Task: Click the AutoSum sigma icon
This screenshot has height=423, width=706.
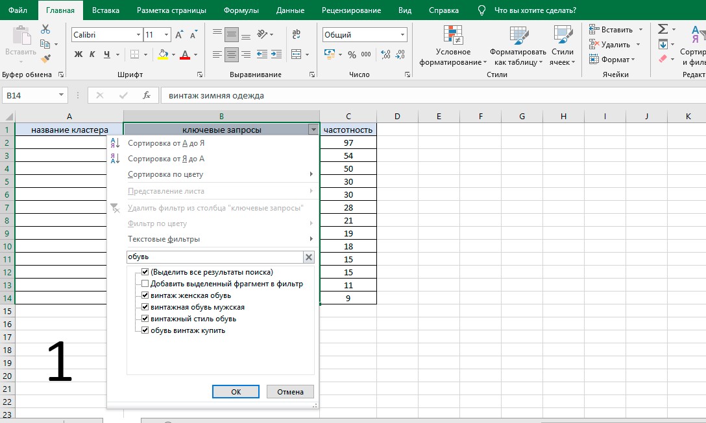Action: pos(663,29)
